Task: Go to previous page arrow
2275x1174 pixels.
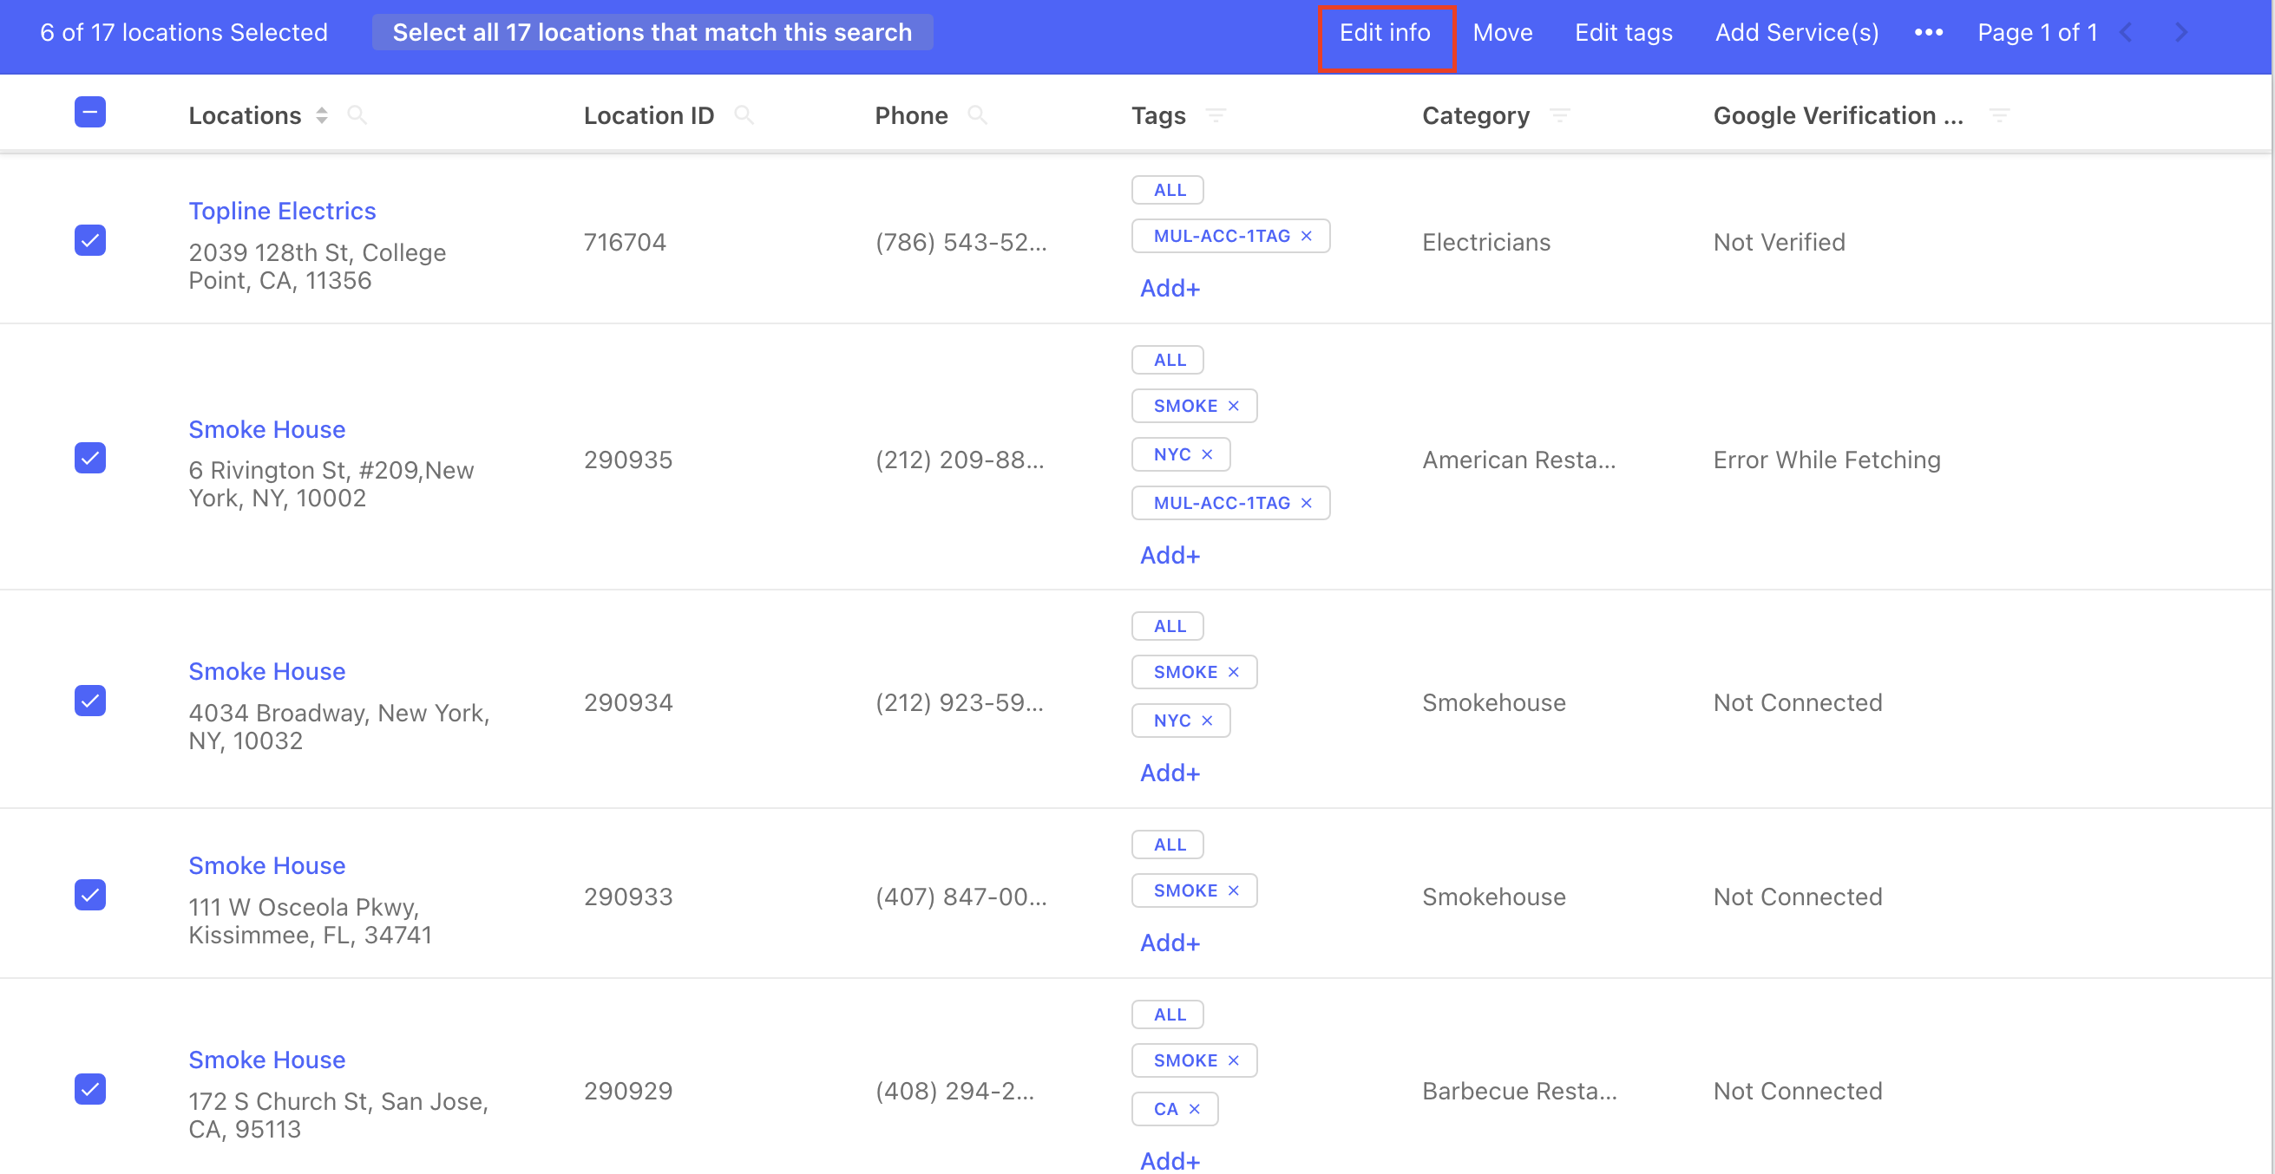Action: [x=2127, y=32]
